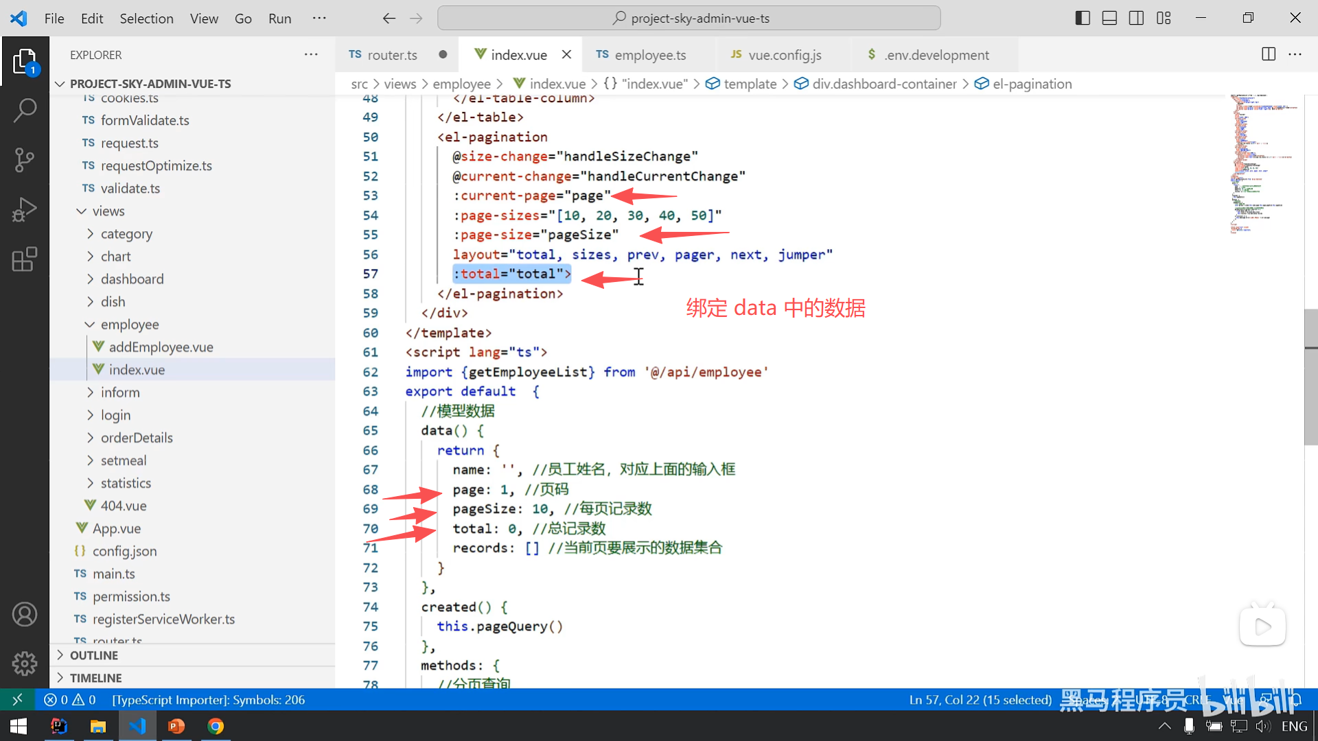Toggle the Secondary Side Bar
The width and height of the screenshot is (1318, 741).
point(1136,19)
